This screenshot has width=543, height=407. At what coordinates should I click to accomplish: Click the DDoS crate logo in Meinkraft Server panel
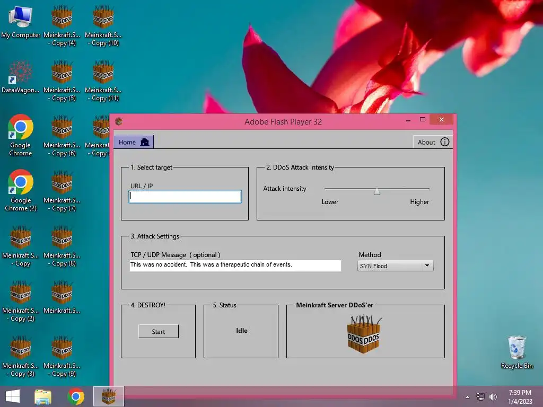[364, 334]
